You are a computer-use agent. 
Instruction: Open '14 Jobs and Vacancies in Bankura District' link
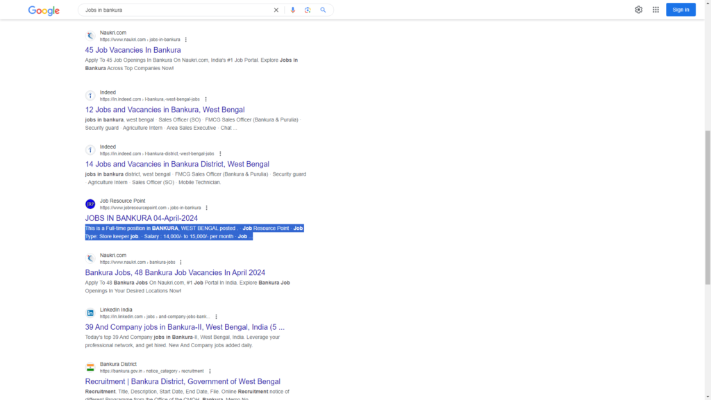(177, 164)
